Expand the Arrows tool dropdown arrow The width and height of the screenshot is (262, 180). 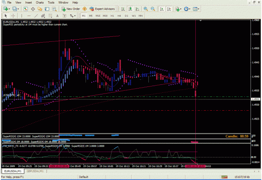pos(75,16)
